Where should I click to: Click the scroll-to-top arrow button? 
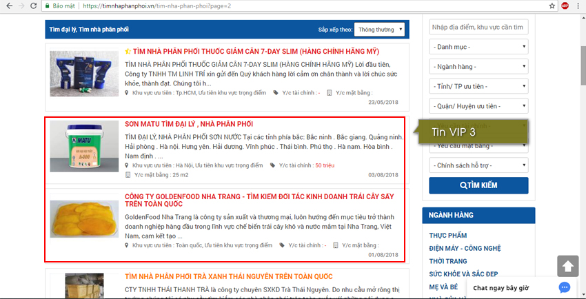click(x=567, y=266)
